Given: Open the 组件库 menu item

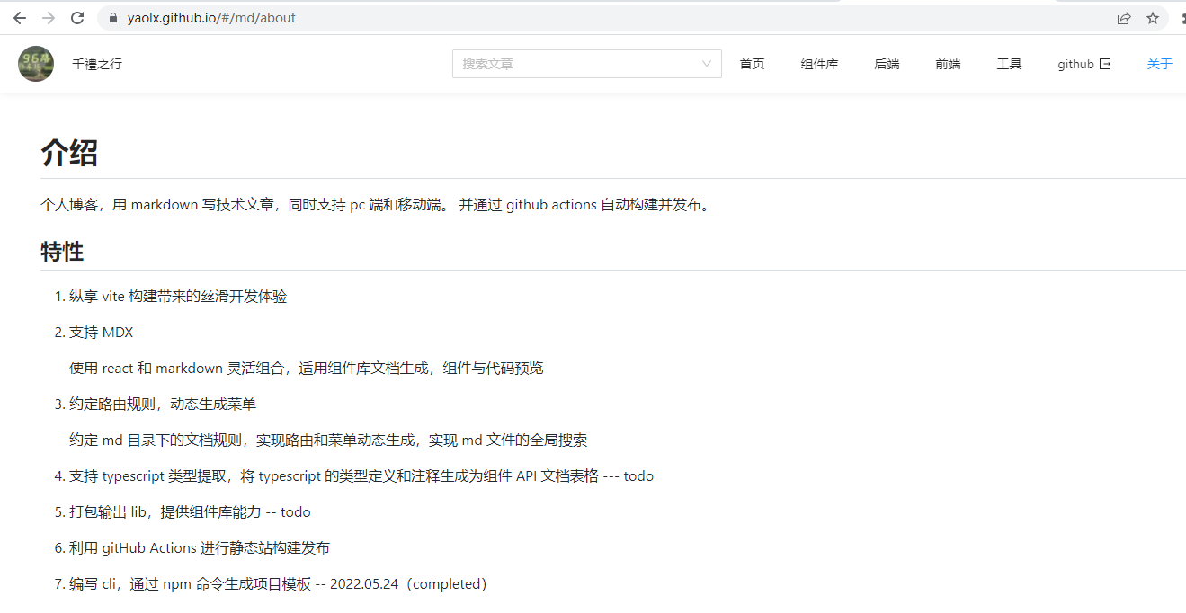Looking at the screenshot, I should pyautogui.click(x=820, y=64).
